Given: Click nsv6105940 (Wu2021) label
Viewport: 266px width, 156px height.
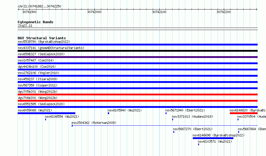Looking at the screenshot, I should (125, 110).
